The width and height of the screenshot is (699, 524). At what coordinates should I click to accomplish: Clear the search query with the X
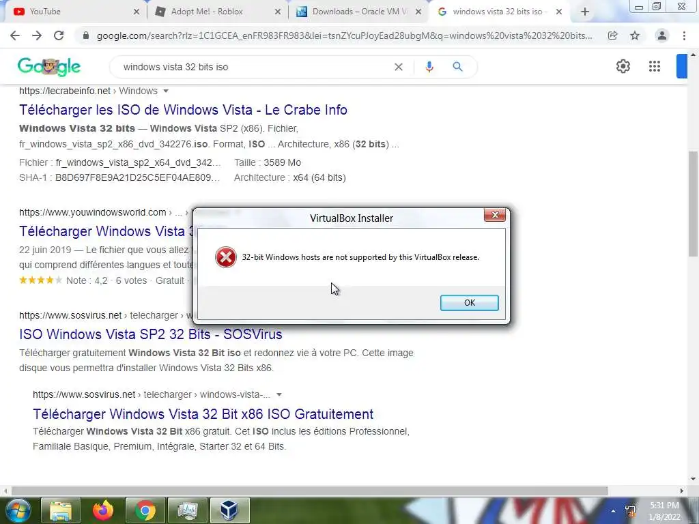(x=399, y=67)
